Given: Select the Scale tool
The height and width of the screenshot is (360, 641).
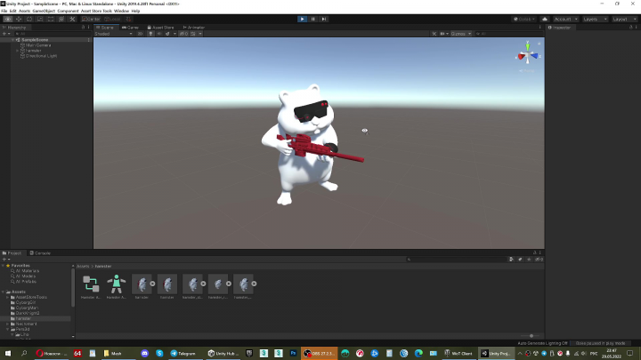Looking at the screenshot, I should pos(40,20).
